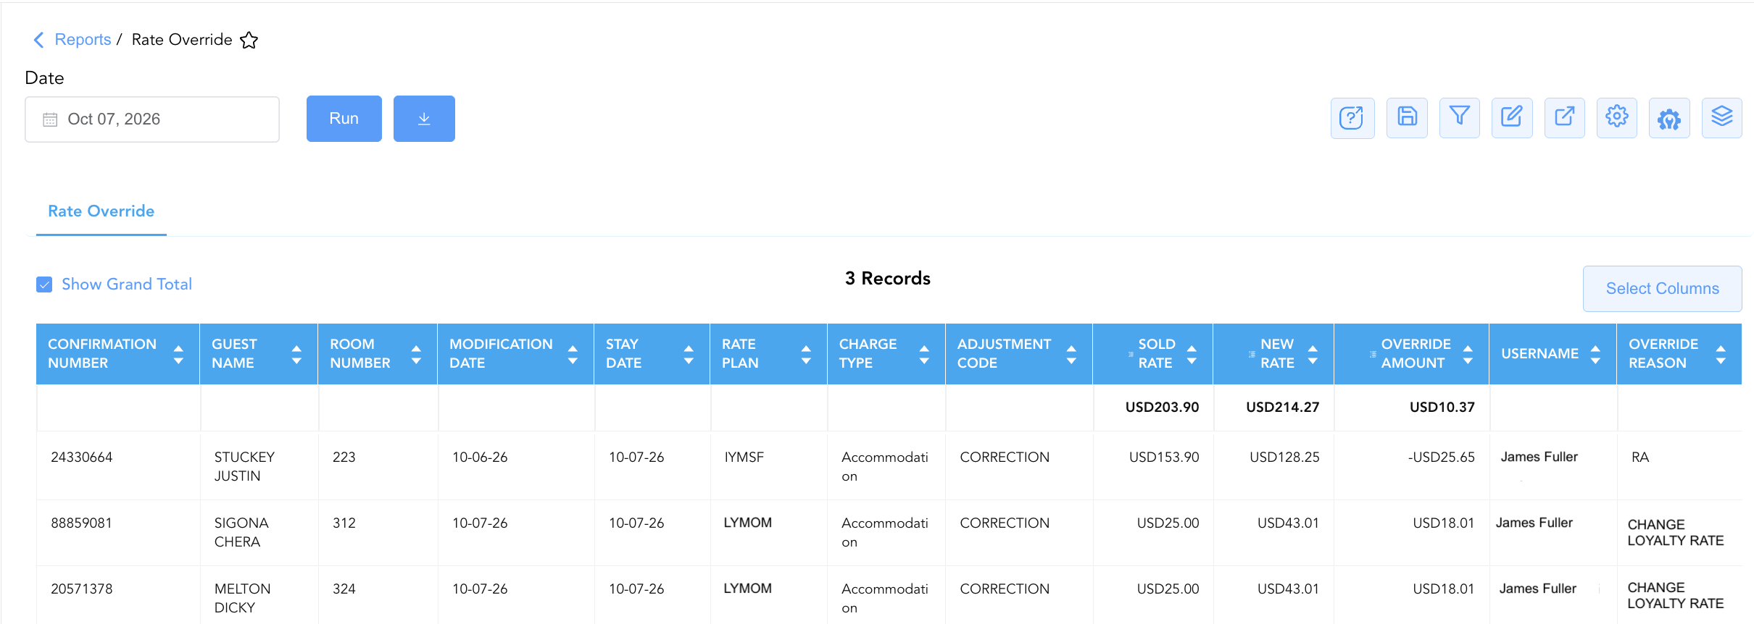
Task: Click confirmation number 20571378
Action: pos(82,589)
